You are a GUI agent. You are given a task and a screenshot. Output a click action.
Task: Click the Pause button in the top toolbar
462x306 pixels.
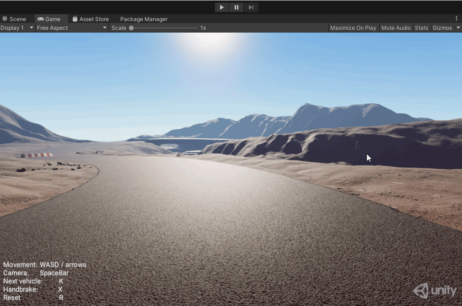[236, 7]
